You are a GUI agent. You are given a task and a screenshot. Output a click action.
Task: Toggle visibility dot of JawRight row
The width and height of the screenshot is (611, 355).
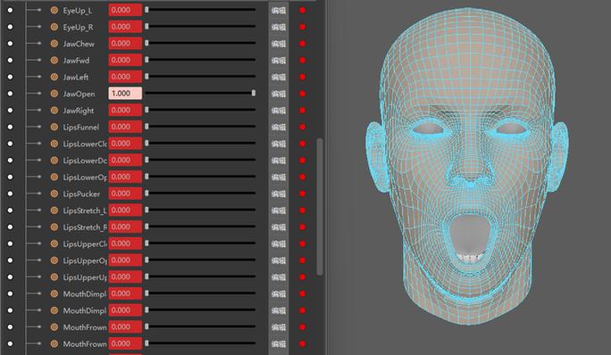10,111
